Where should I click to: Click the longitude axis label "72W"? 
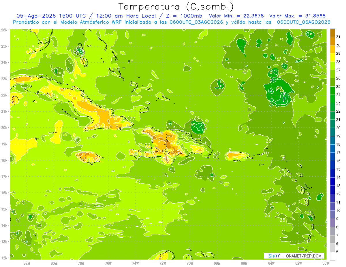[163, 263]
